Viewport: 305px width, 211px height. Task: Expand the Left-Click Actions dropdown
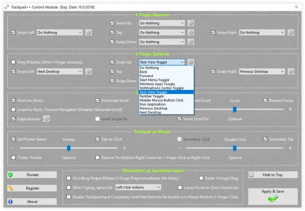(x=138, y=187)
